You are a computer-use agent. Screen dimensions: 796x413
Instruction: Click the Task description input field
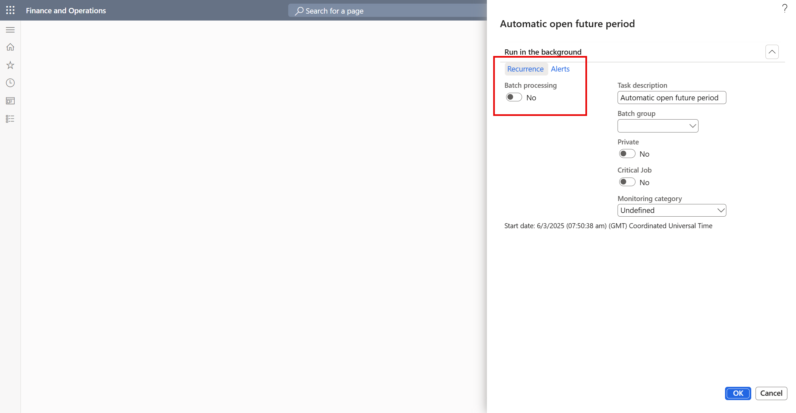(672, 97)
